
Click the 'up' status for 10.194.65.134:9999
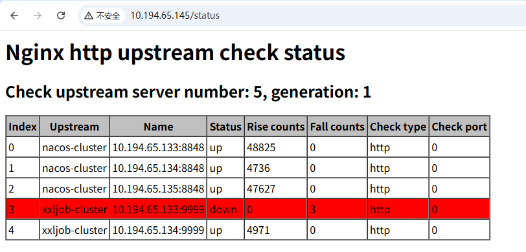(x=216, y=231)
